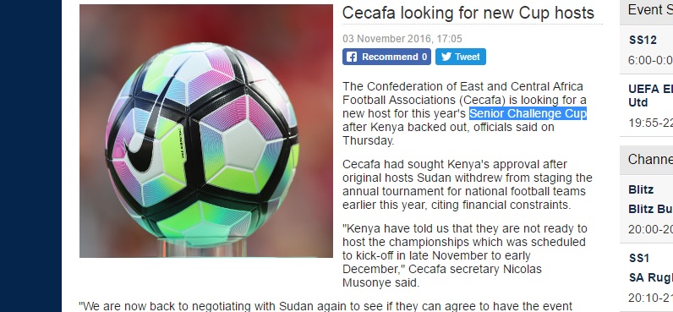
Task: Click the Facebook logo icon
Action: 352,57
